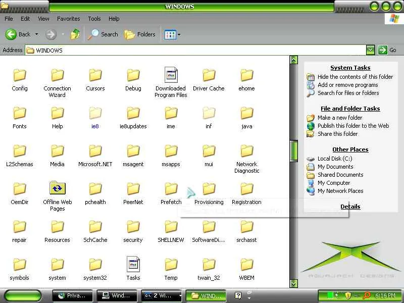Toggle the Folders pane button
This screenshot has height=303, width=404.
[140, 34]
